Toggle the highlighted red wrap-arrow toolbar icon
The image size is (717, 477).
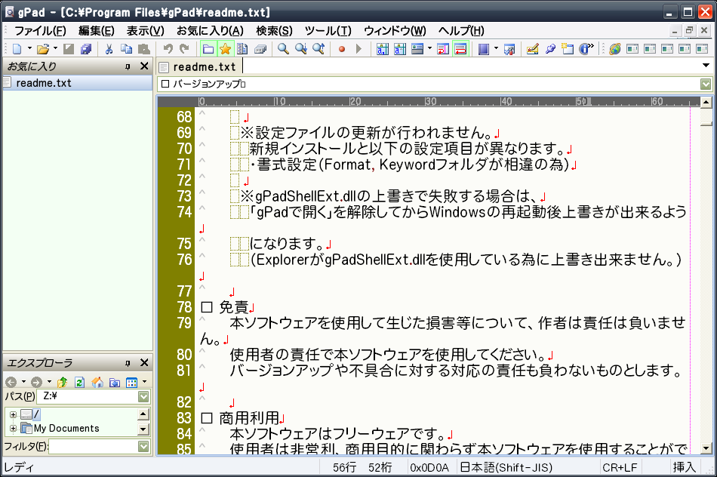point(461,48)
